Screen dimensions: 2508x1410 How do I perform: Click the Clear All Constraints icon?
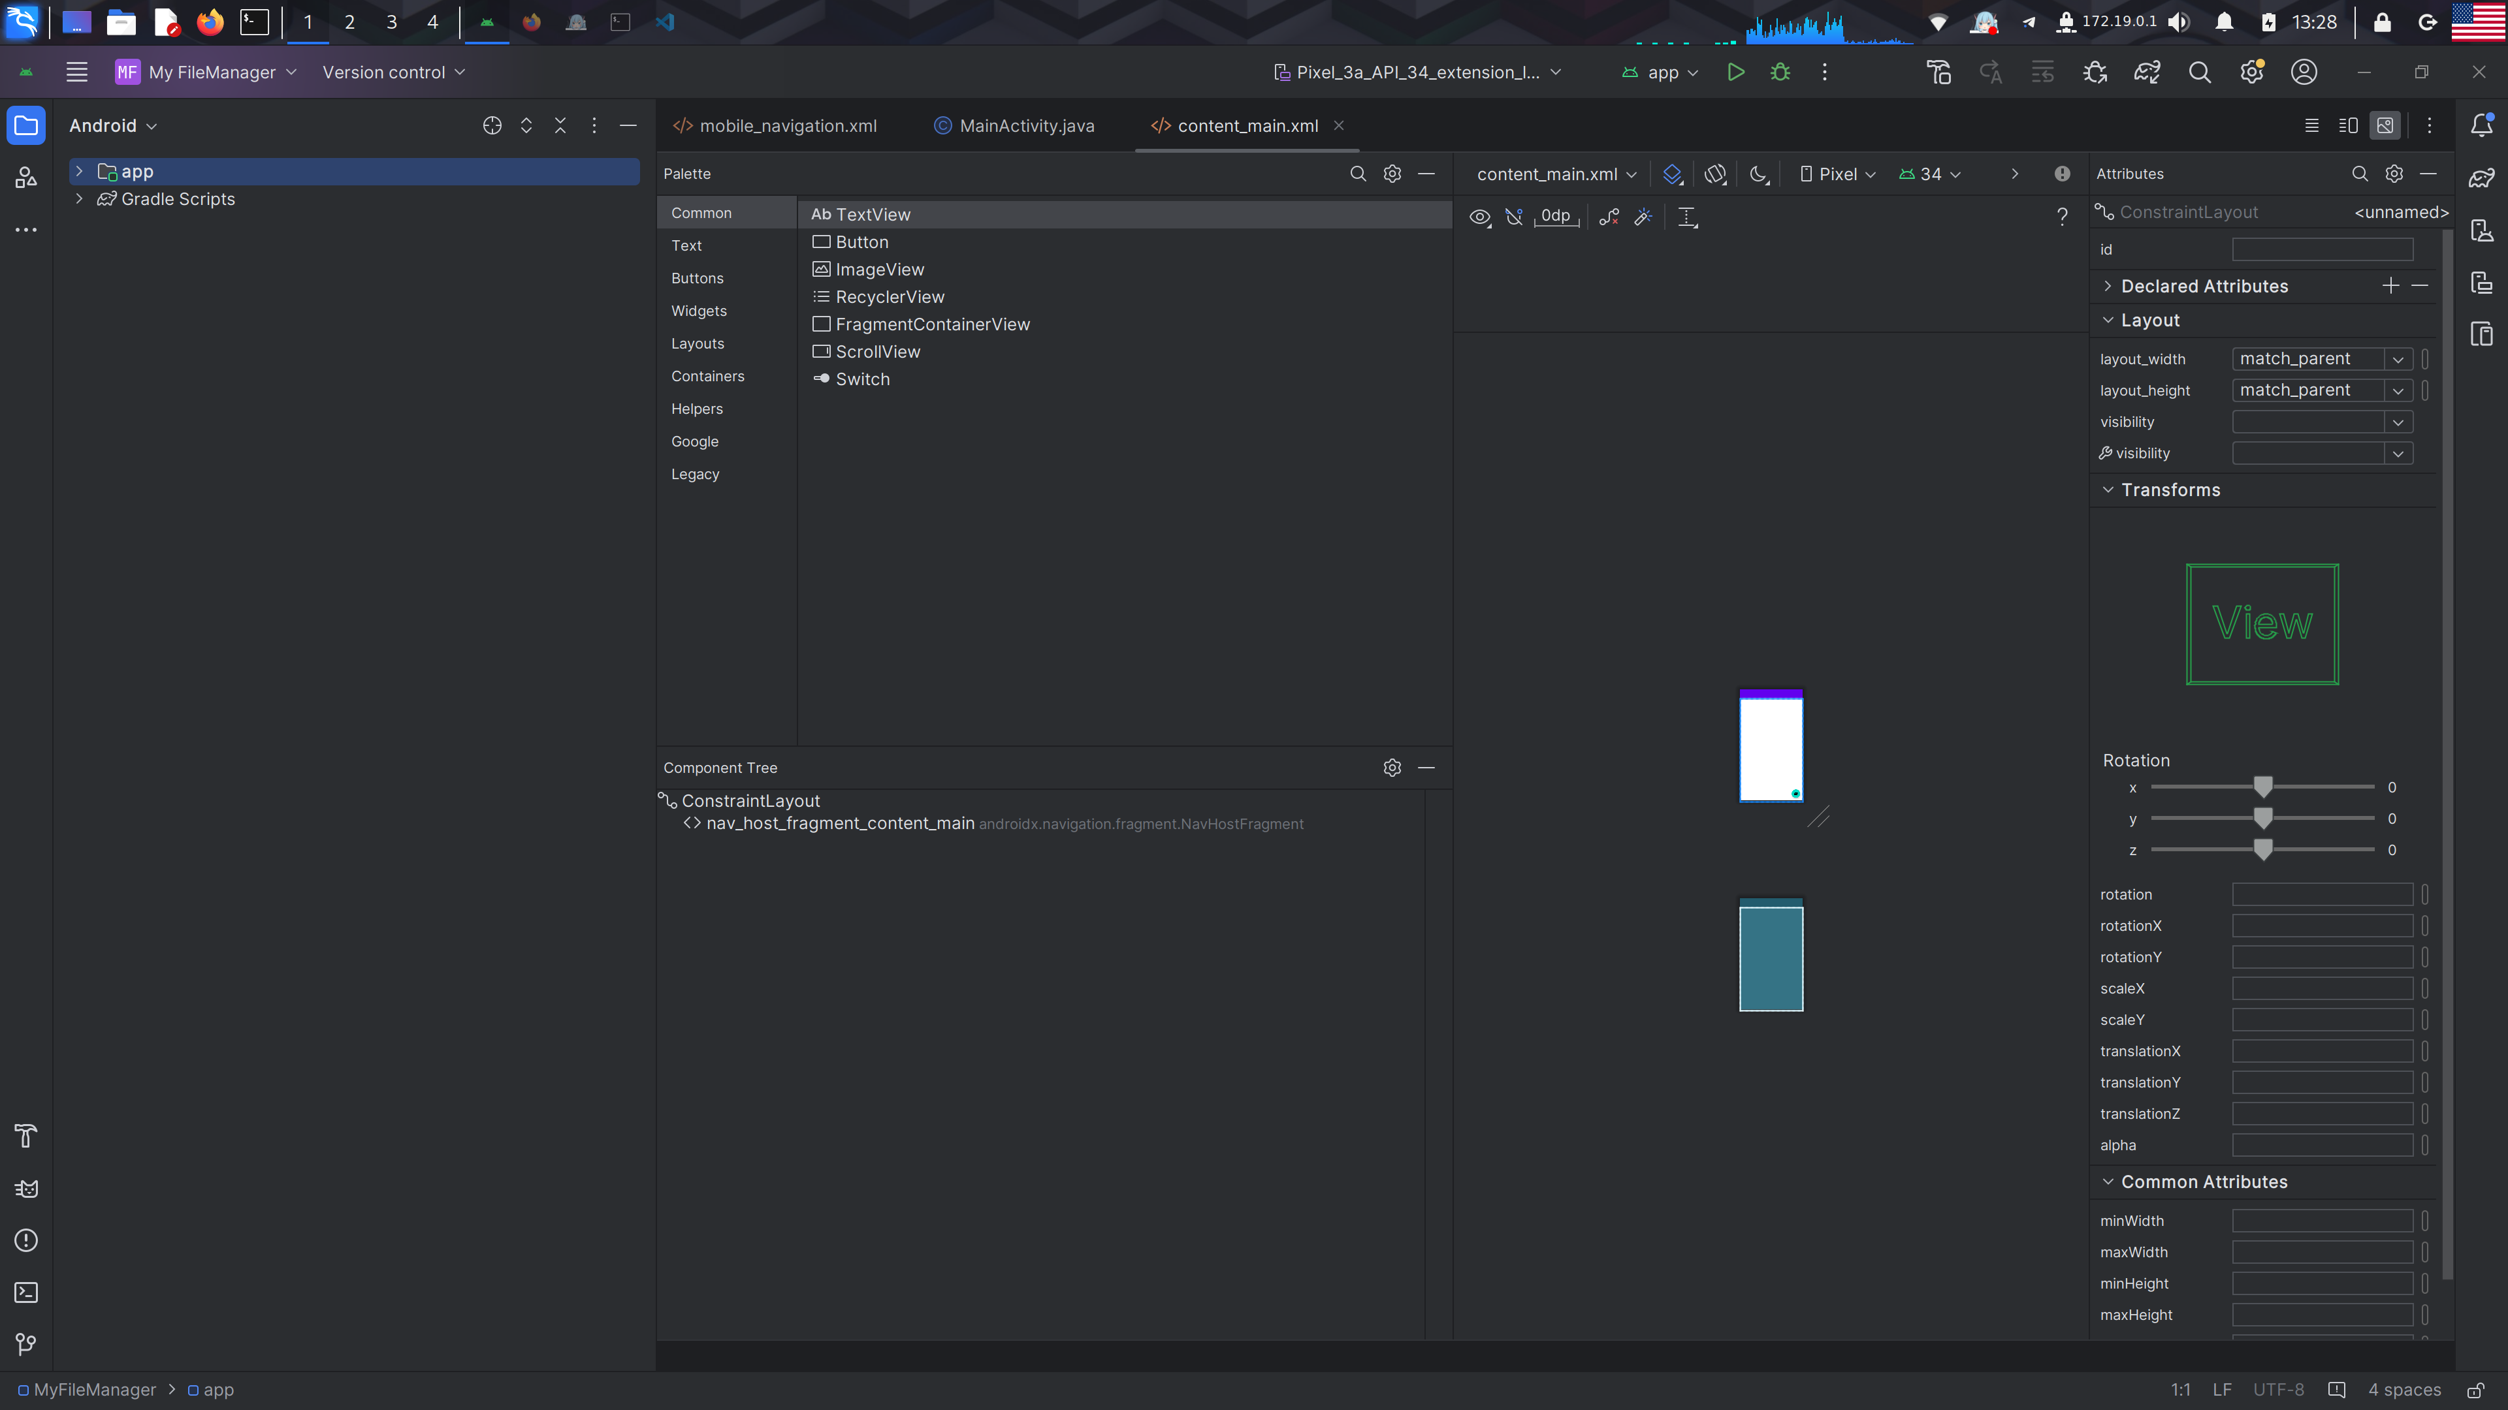1609,217
